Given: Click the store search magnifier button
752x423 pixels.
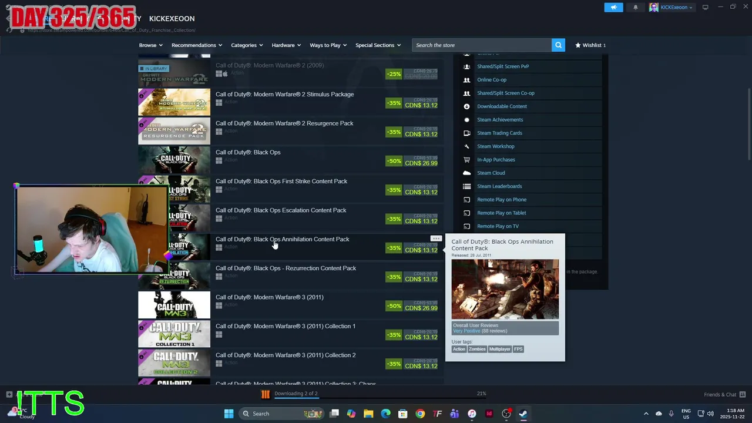Looking at the screenshot, I should point(558,45).
